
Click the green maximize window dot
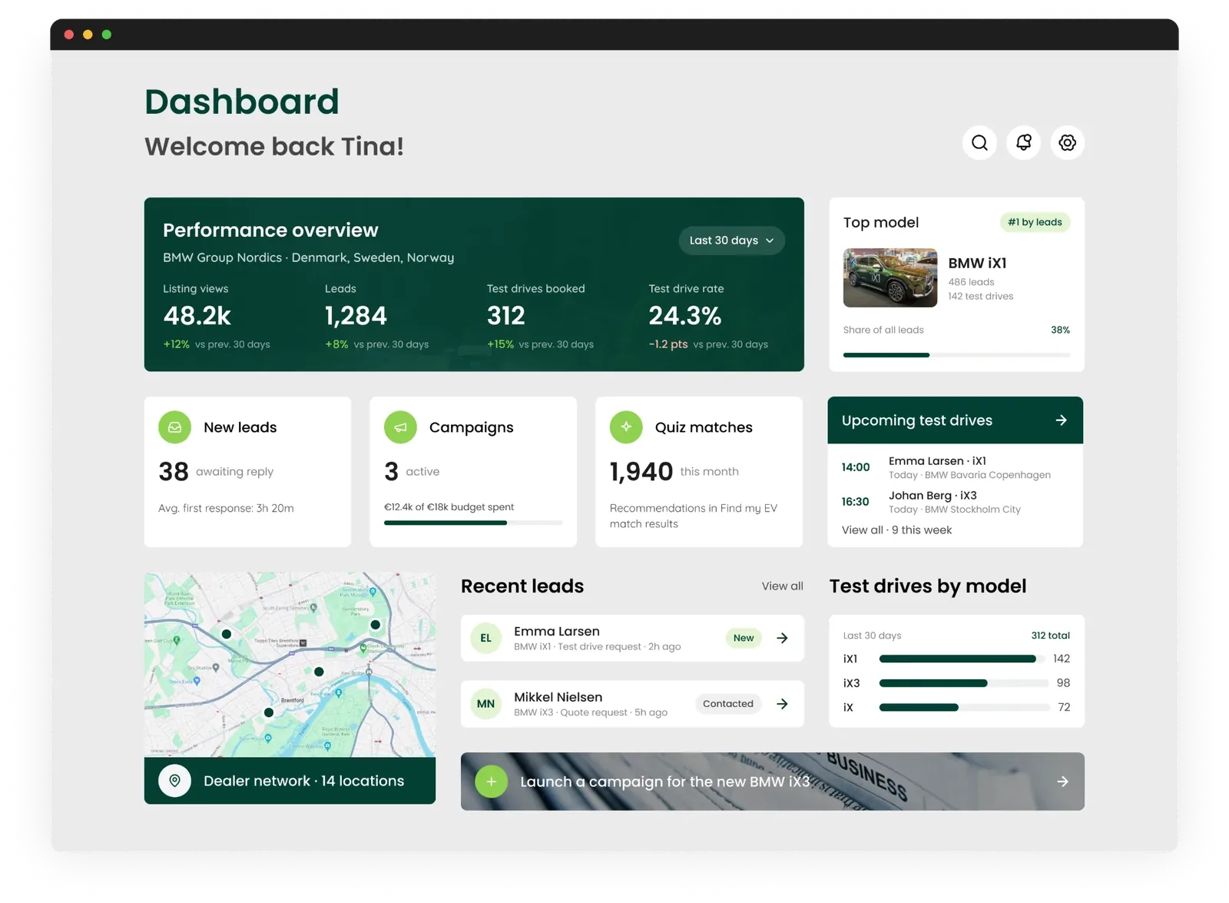coord(107,35)
